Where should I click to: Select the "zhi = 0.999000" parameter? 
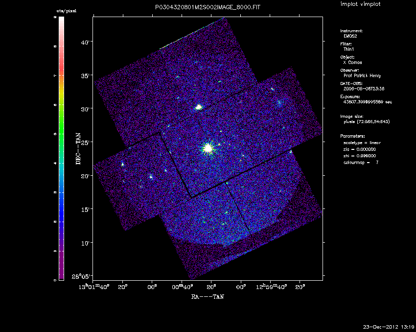coord(360,156)
